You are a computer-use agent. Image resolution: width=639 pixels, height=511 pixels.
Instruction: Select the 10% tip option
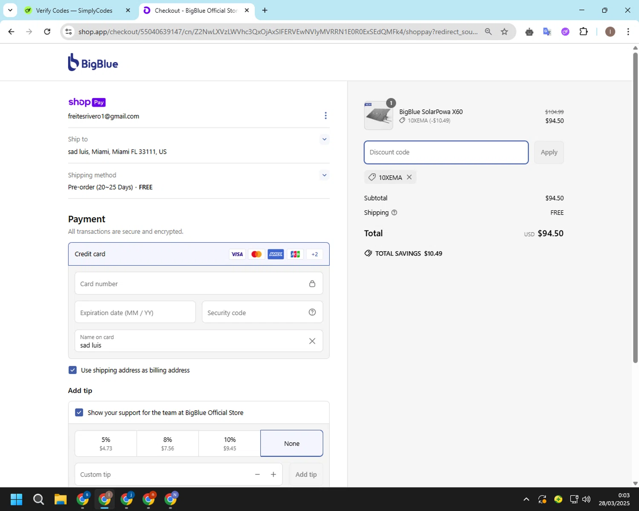pyautogui.click(x=230, y=443)
